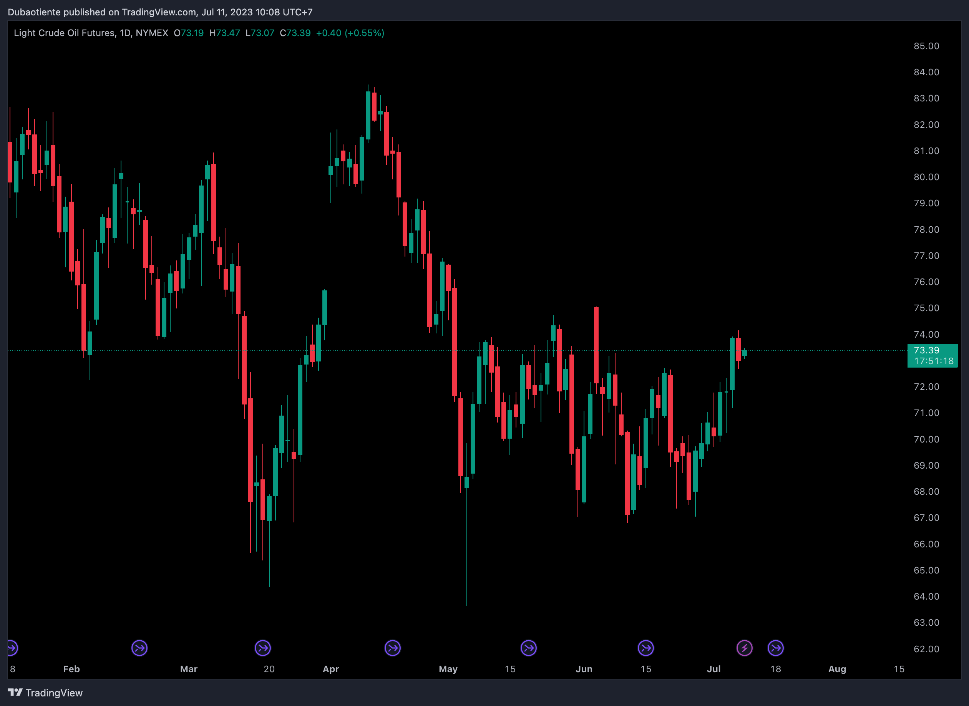Viewport: 969px width, 706px height.
Task: Click the 63.00 price axis label
Action: [x=926, y=623]
